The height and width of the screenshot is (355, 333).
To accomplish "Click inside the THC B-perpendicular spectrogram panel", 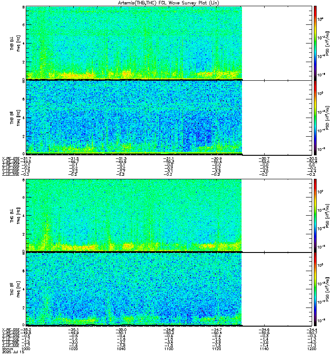I will click(x=169, y=215).
